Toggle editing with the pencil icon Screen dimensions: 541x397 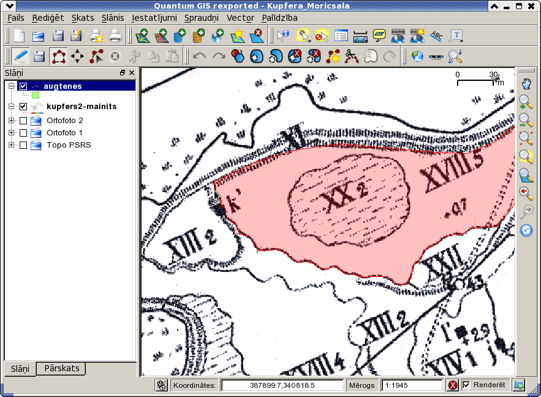tap(21, 56)
